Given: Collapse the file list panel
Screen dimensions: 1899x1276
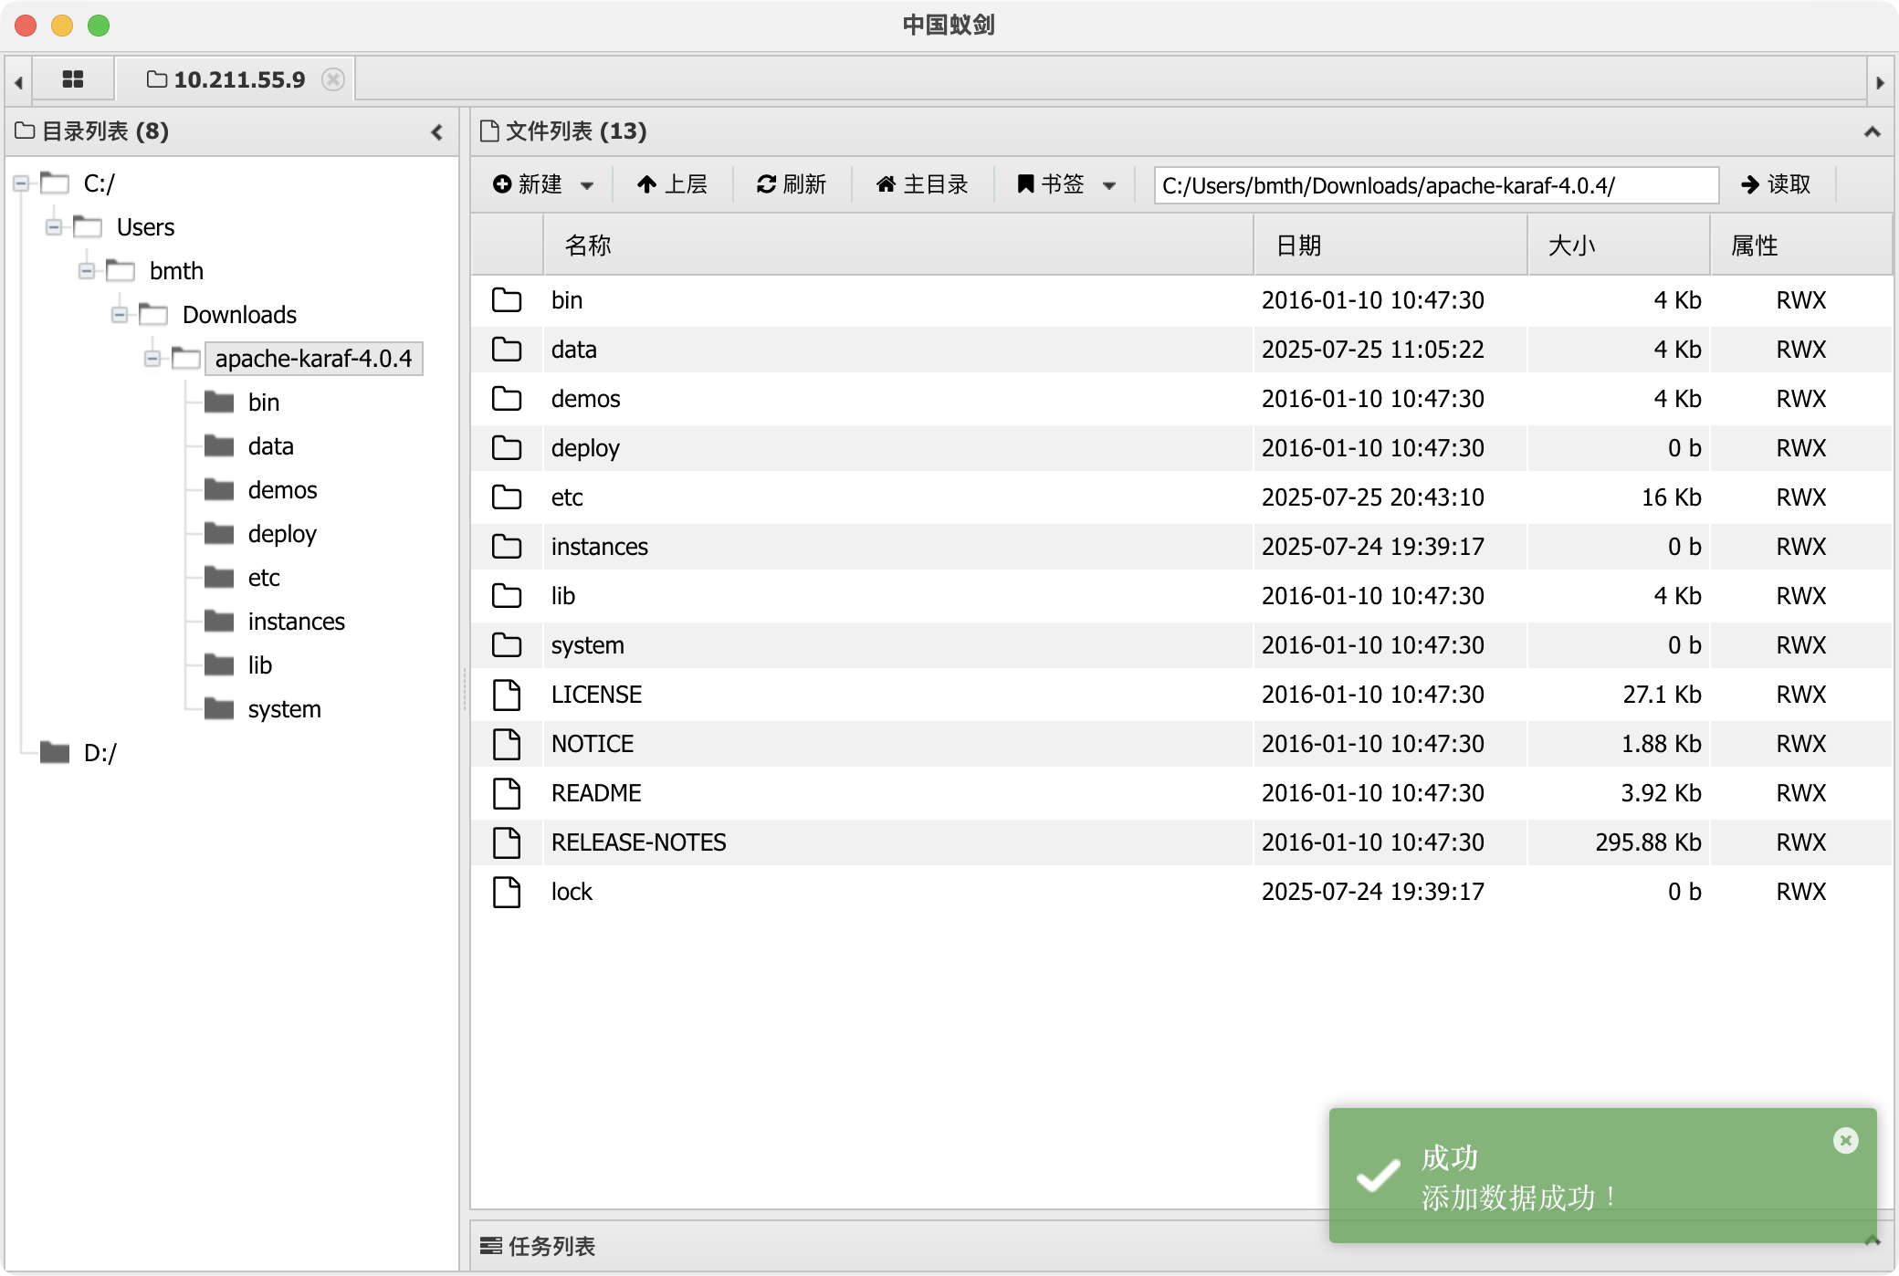Looking at the screenshot, I should (x=1872, y=132).
